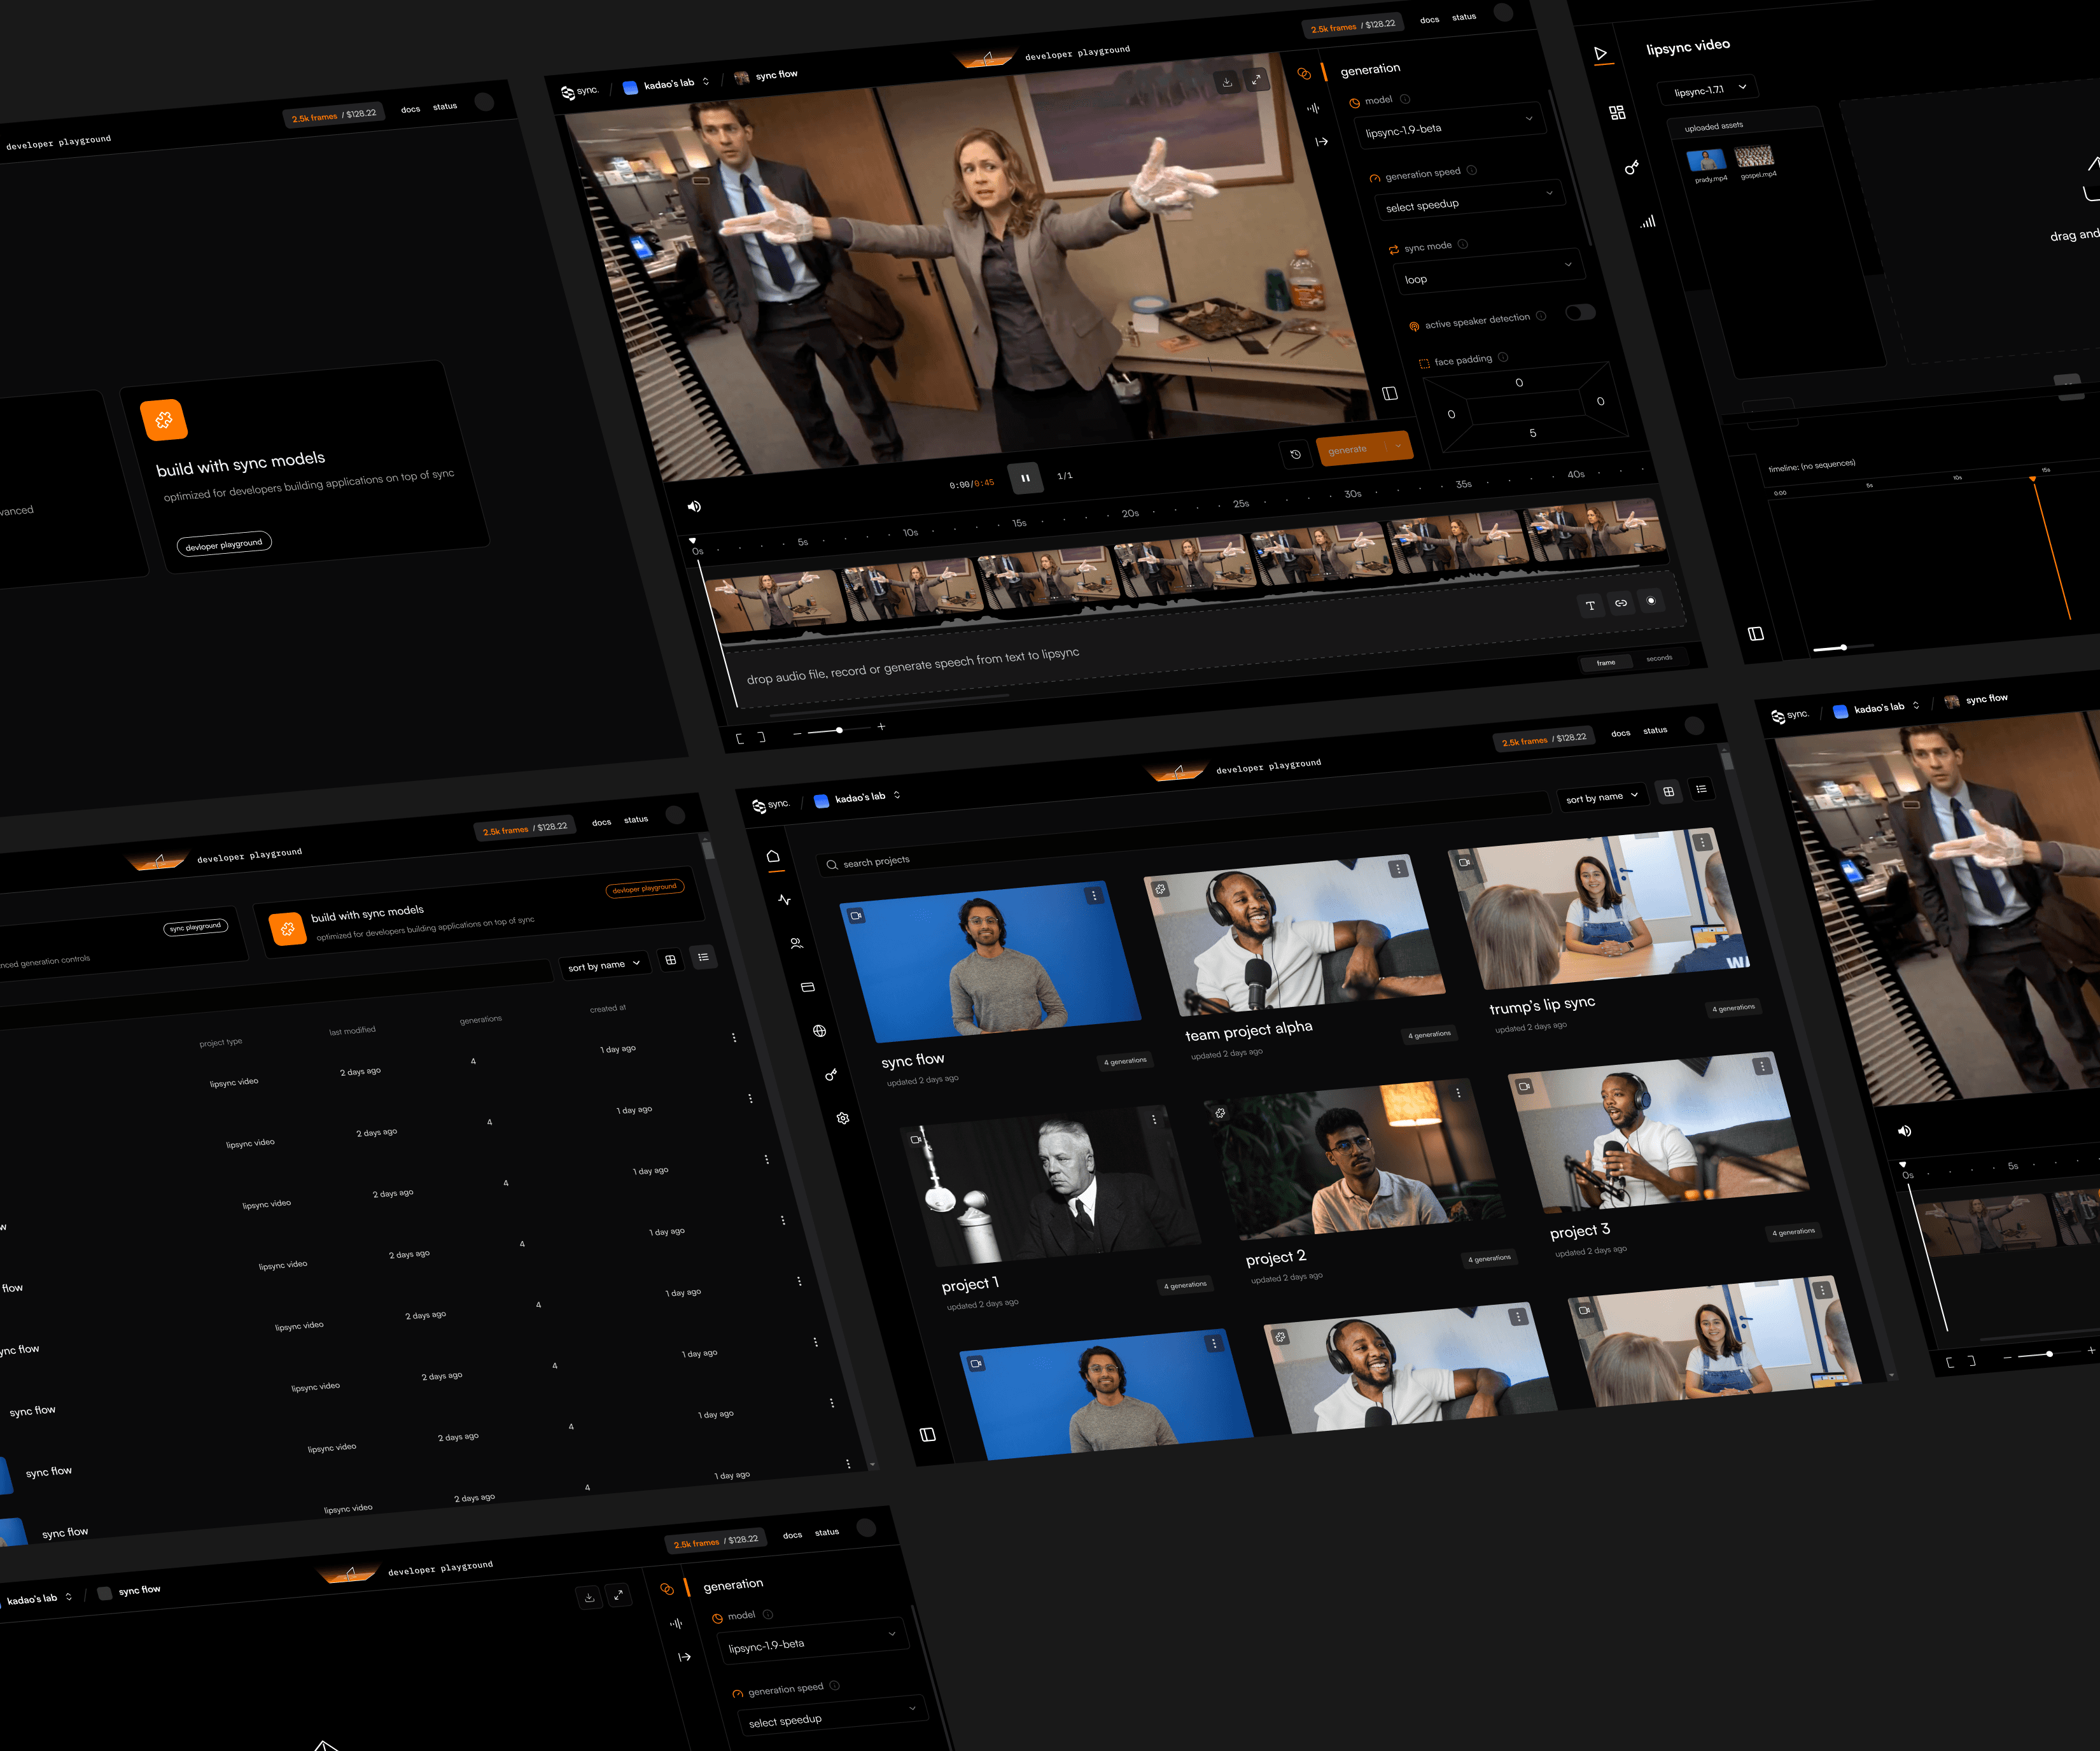Open the globe icon in projects sidebar
Screen dimensions: 2100x1751
click(x=819, y=1031)
